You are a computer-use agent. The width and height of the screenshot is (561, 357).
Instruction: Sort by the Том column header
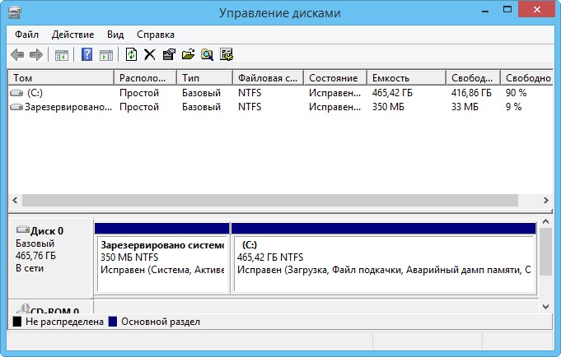[x=61, y=78]
